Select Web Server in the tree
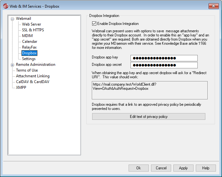222x177 pixels. 31,24
